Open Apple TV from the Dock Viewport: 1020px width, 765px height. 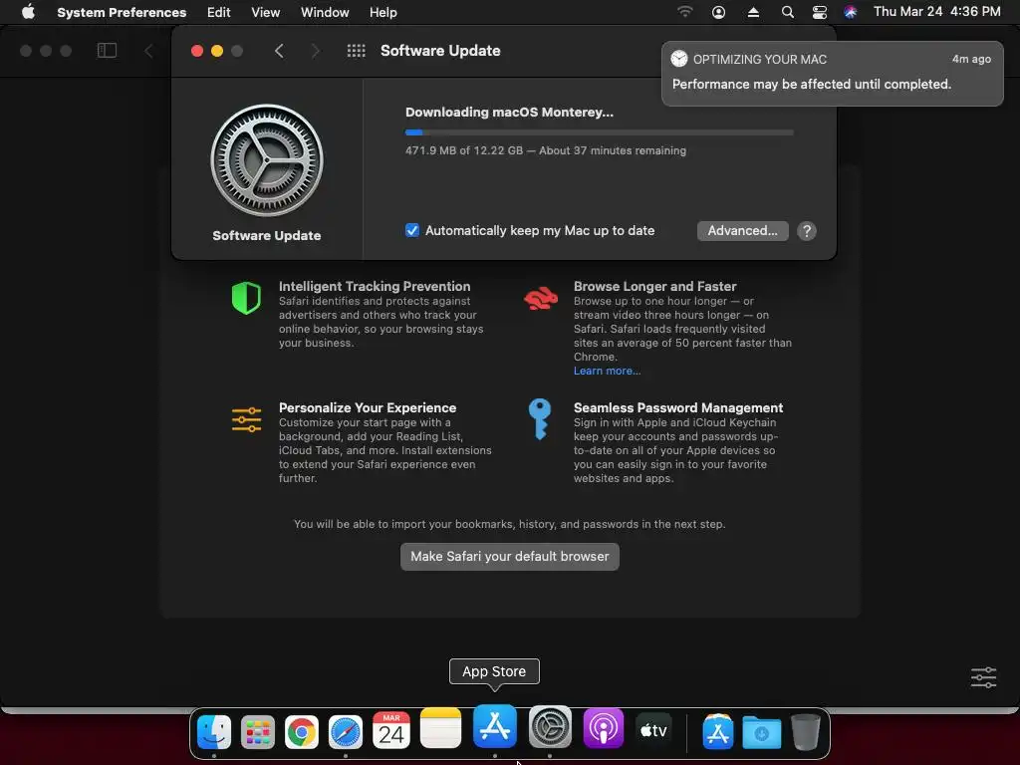[653, 731]
